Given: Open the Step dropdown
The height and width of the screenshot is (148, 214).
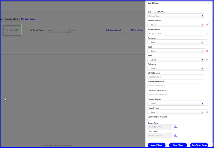Looking at the screenshot, I should (x=176, y=60).
